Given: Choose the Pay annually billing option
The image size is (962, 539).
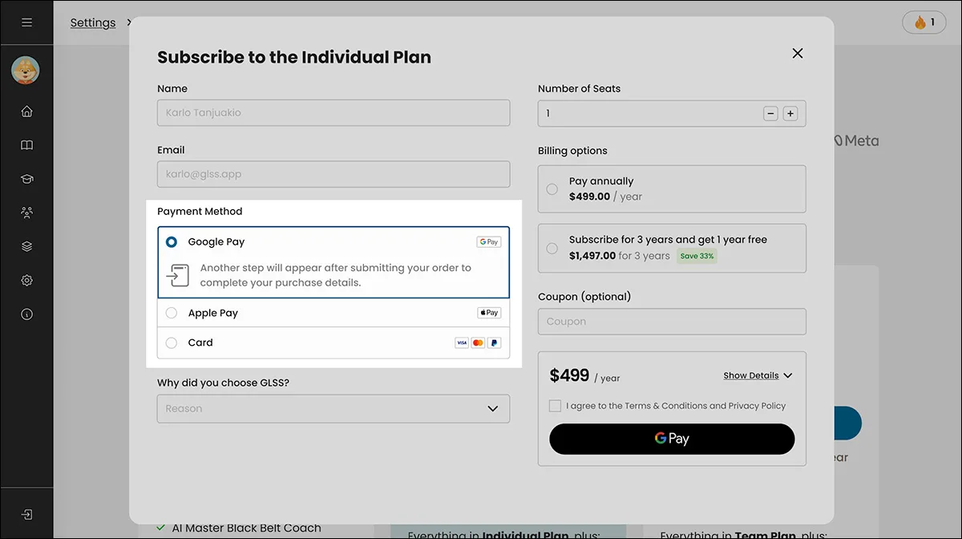Looking at the screenshot, I should (x=672, y=188).
